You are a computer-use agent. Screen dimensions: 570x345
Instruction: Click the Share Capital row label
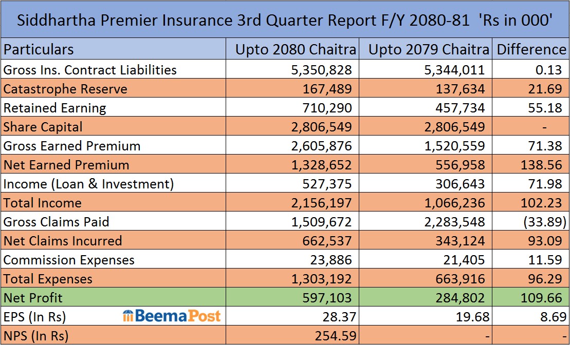click(x=43, y=127)
